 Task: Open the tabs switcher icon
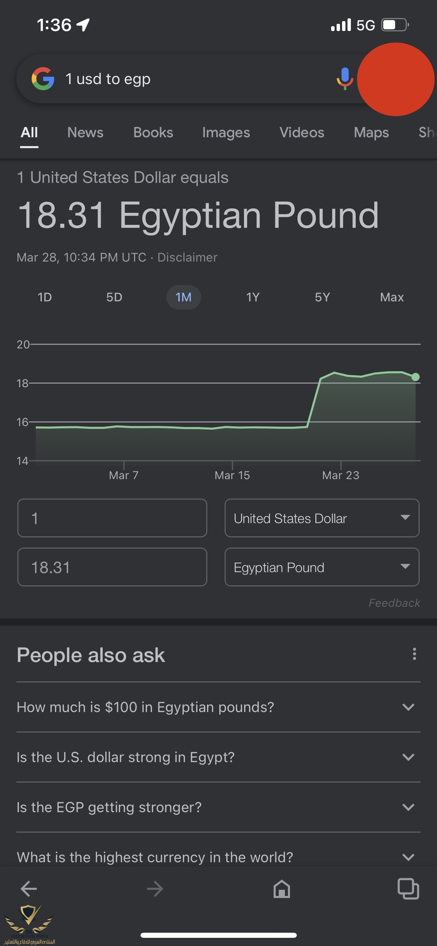click(408, 889)
